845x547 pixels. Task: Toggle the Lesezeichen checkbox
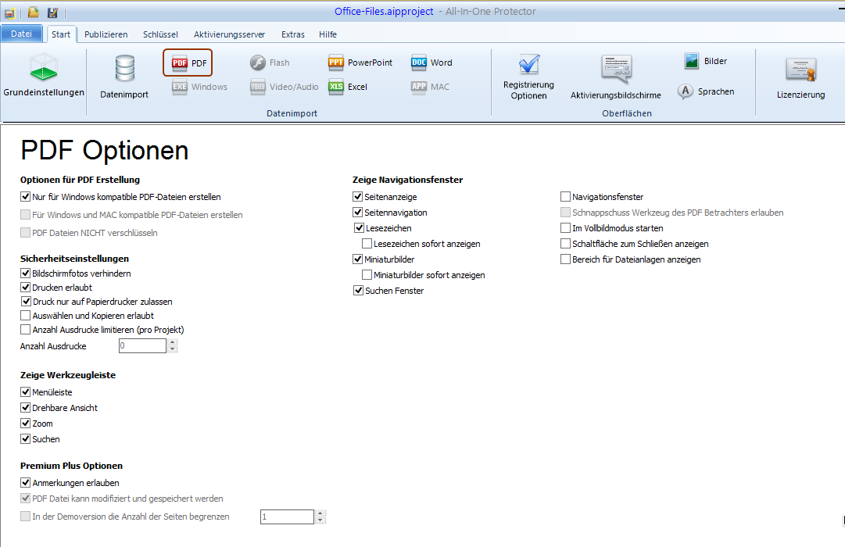point(360,228)
